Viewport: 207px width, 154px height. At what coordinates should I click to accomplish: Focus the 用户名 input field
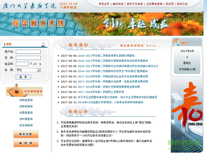pyautogui.click(x=28, y=52)
